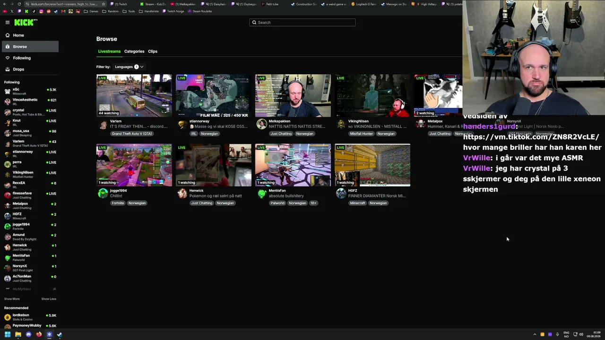
Task: Open the hamburger sidebar menu
Action: (8, 23)
